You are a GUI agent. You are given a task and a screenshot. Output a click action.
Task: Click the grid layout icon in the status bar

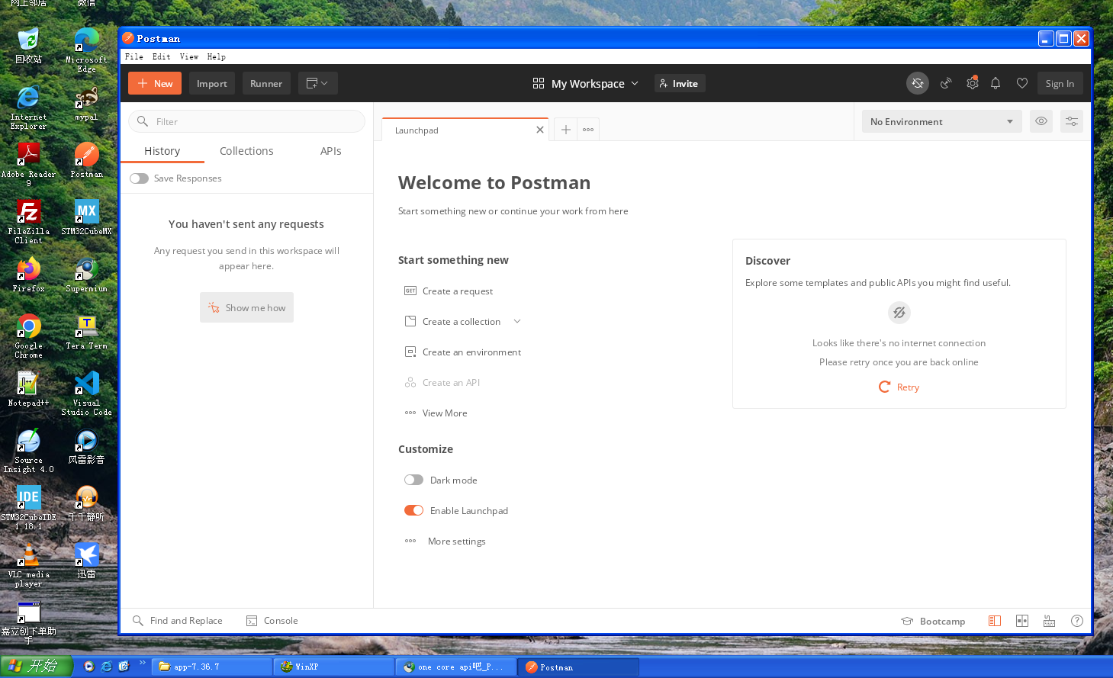click(x=1022, y=621)
